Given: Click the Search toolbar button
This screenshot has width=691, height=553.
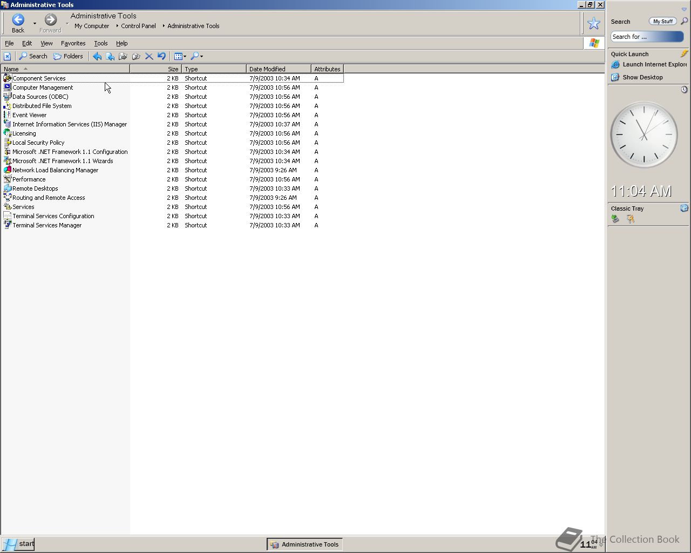Looking at the screenshot, I should coord(33,56).
